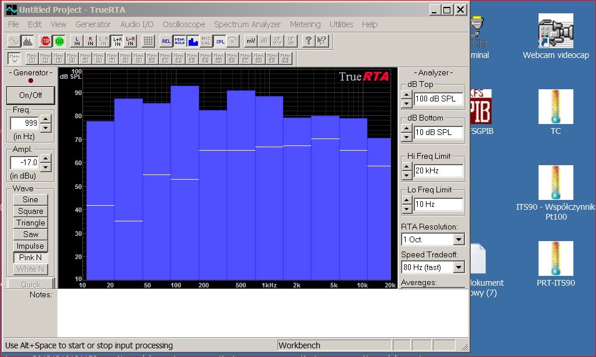Click the Mem 10 memory slot icon
The width and height of the screenshot is (596, 357).
(x=152, y=59)
